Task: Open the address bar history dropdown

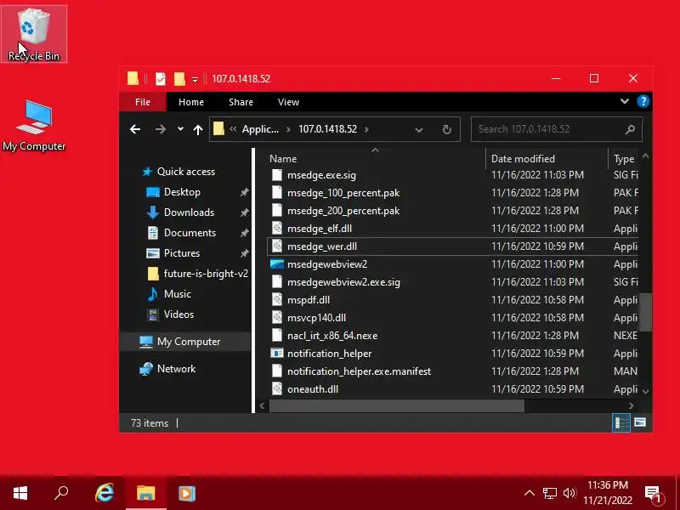Action: 419,130
